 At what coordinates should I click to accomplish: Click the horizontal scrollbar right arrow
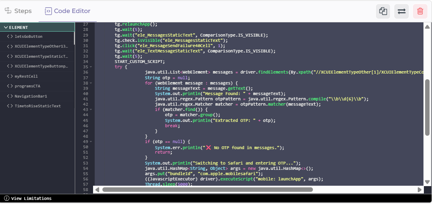420,189
